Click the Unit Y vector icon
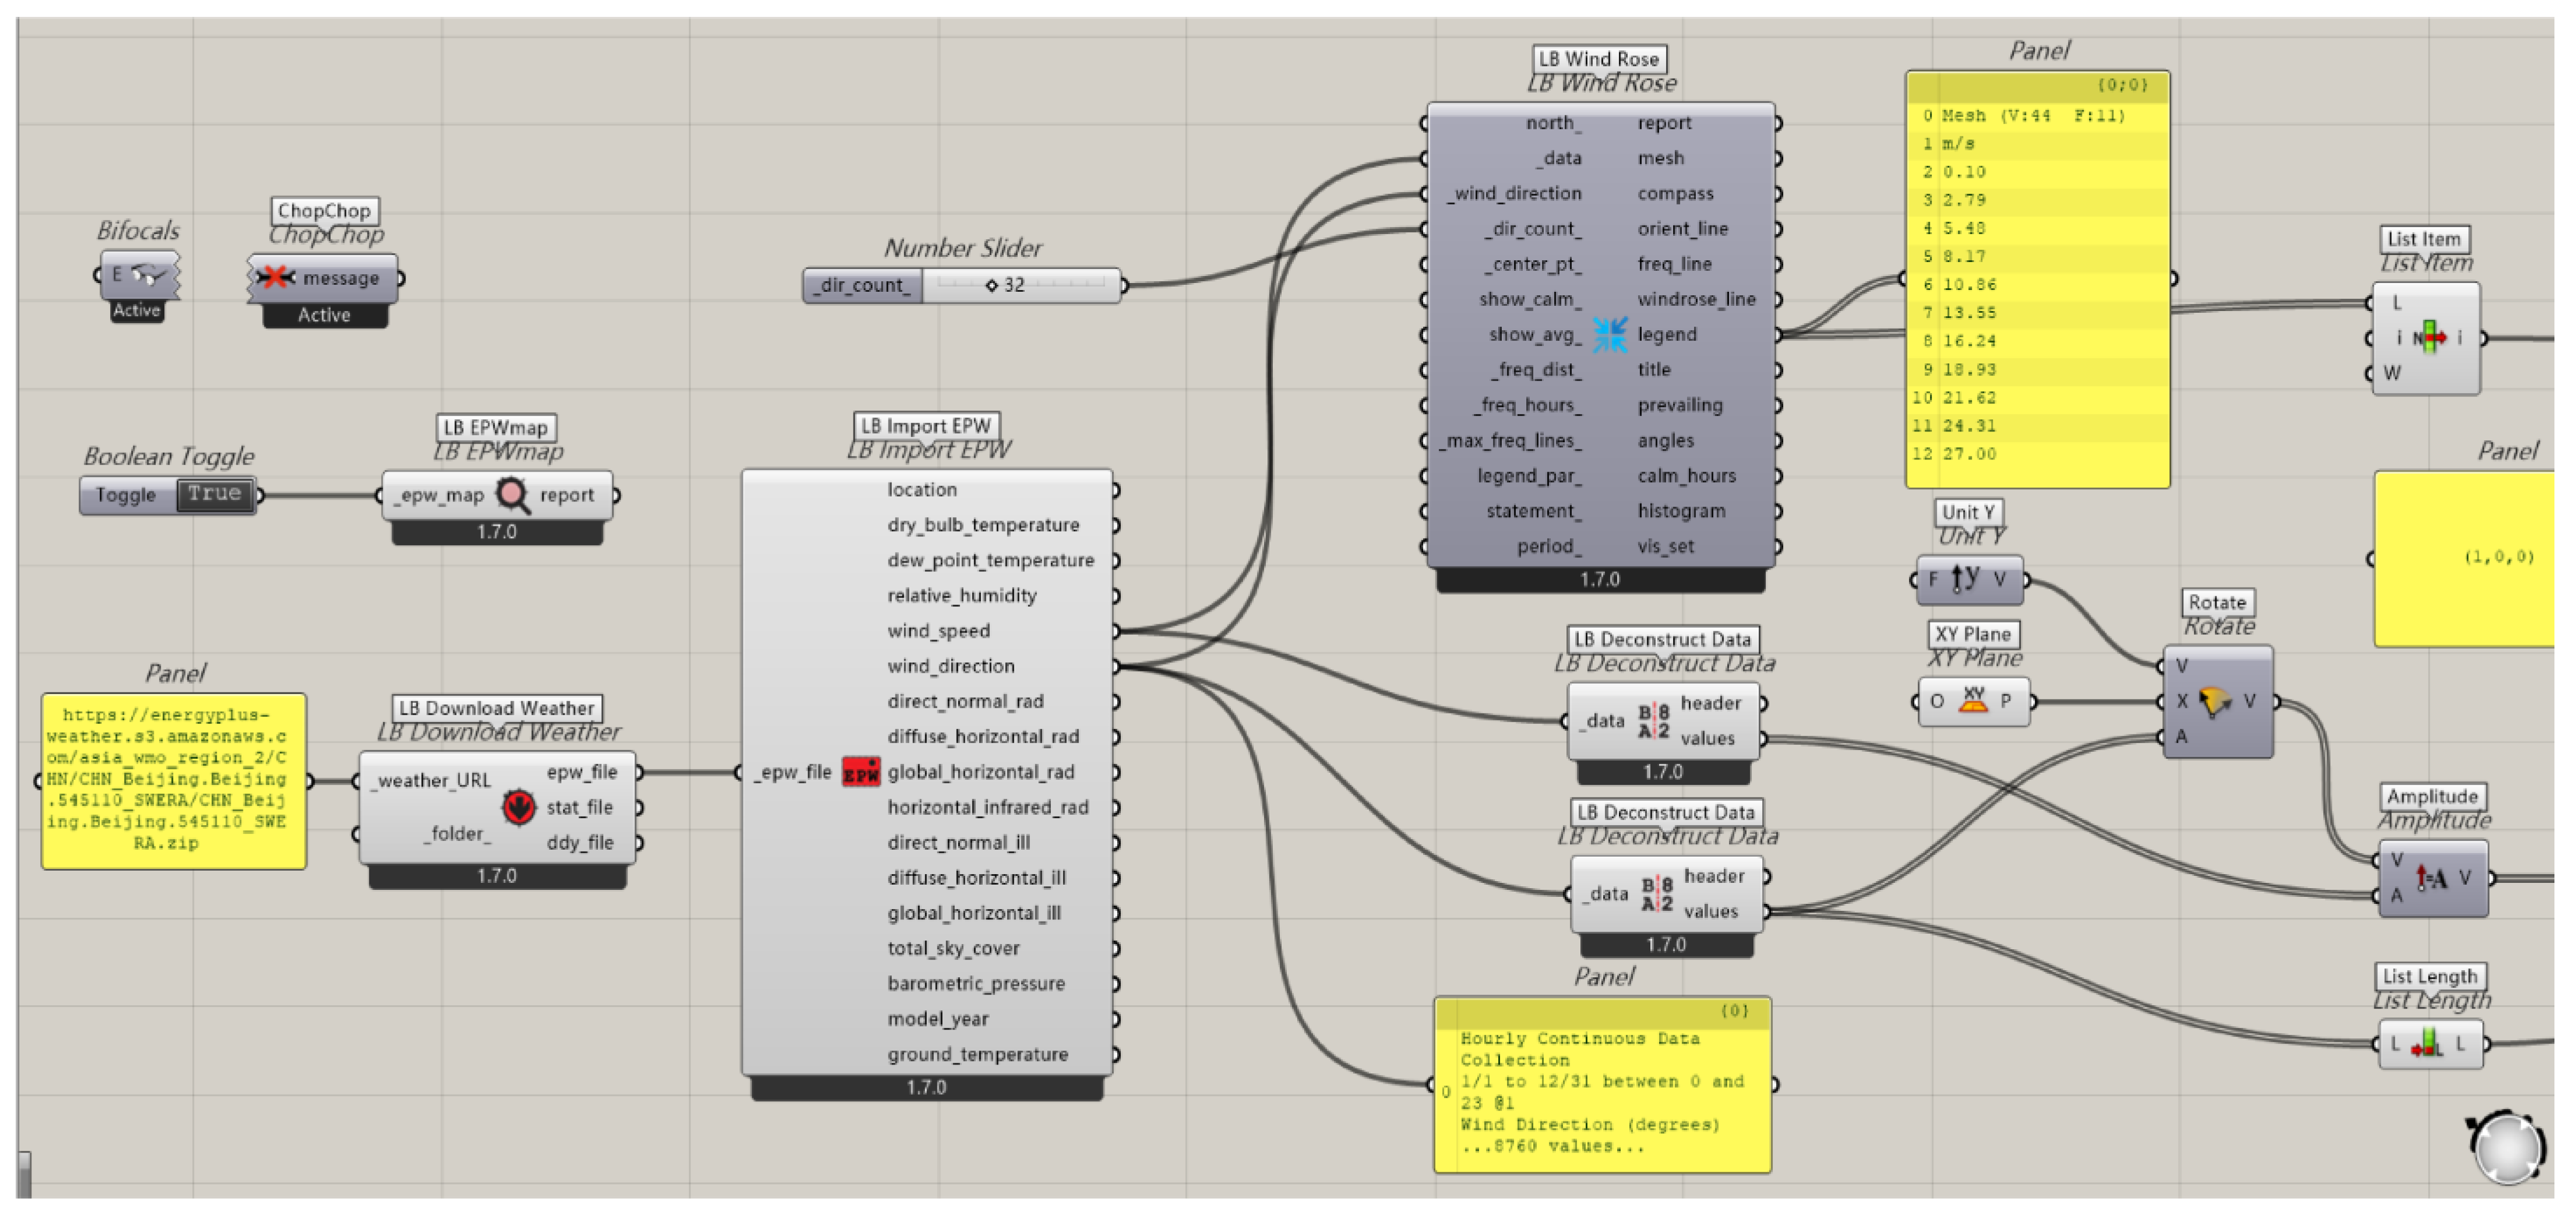 (x=1966, y=579)
